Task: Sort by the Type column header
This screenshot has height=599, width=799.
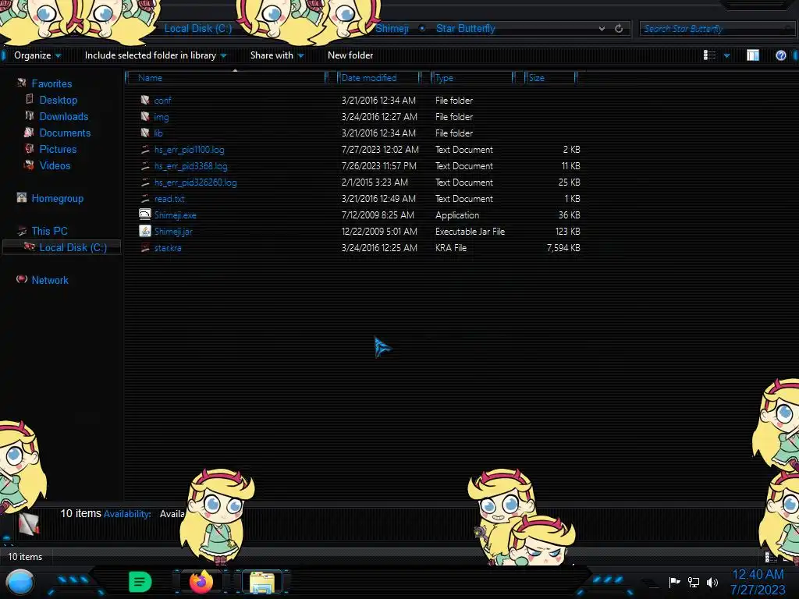Action: pos(472,77)
